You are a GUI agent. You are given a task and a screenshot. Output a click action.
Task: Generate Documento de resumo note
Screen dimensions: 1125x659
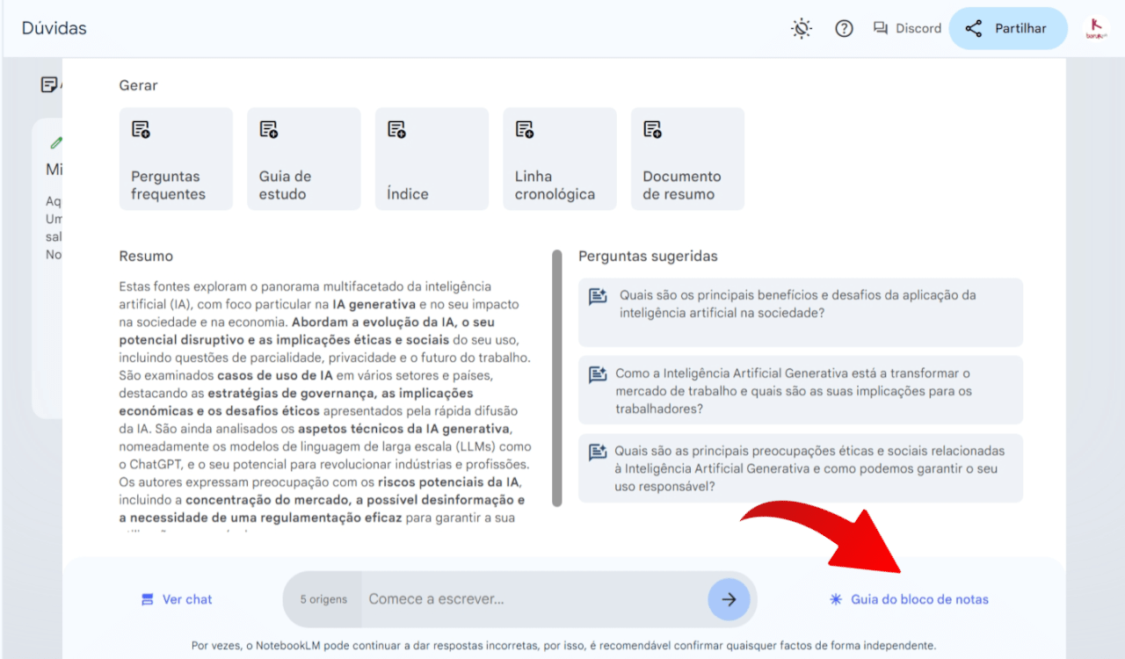point(687,159)
